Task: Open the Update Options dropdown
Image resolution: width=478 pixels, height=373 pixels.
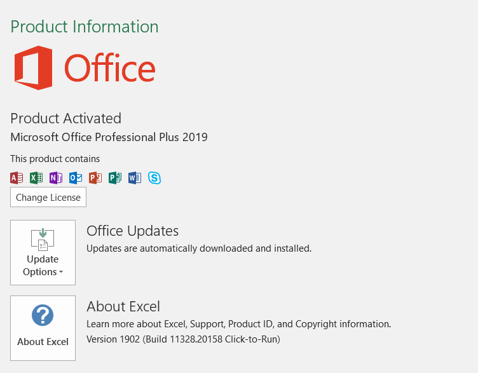Action: [43, 253]
